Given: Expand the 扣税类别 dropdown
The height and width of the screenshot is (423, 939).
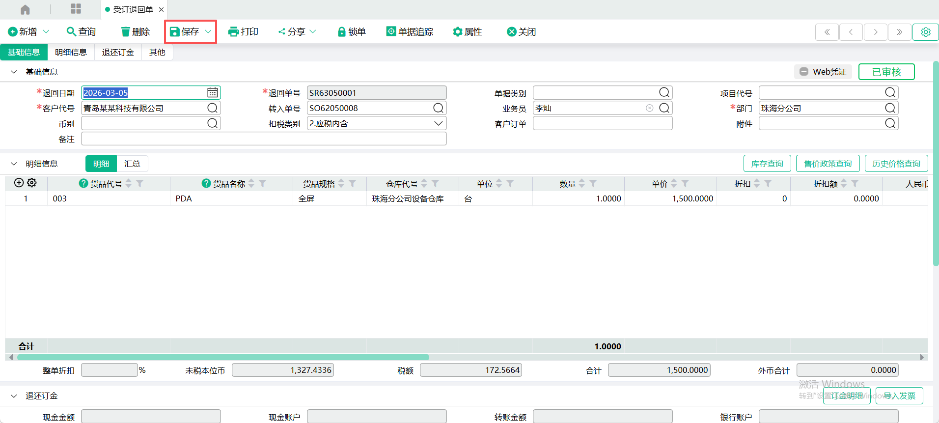Looking at the screenshot, I should (438, 123).
